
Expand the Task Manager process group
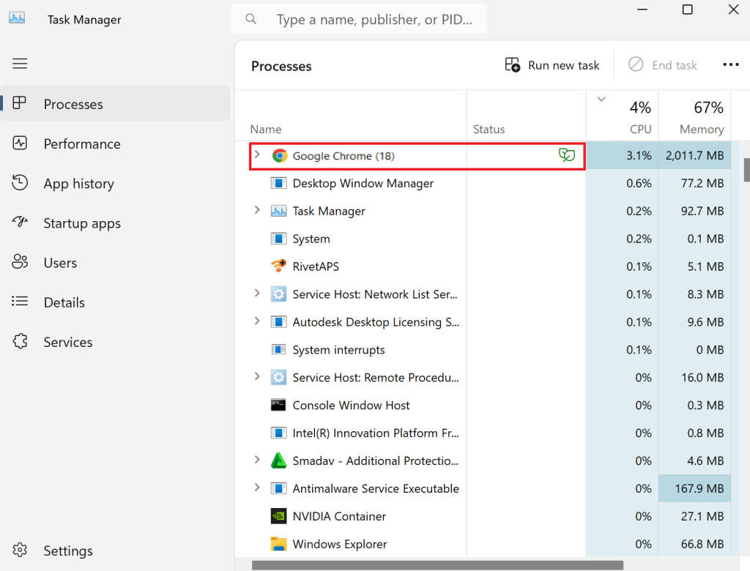tap(257, 211)
